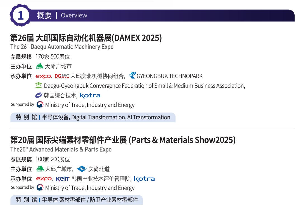
Task: Click the 第20届 国际尖端素材零部件产业展 title
Action: (123, 140)
